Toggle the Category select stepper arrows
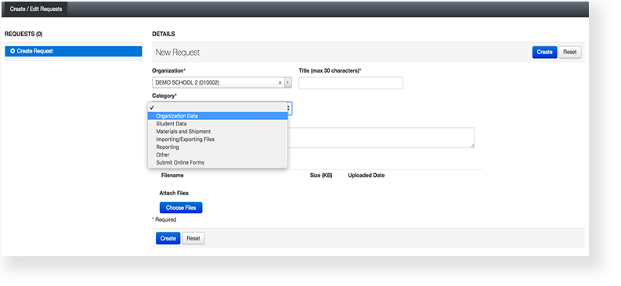Screen dimensions: 621x286 click(290, 108)
